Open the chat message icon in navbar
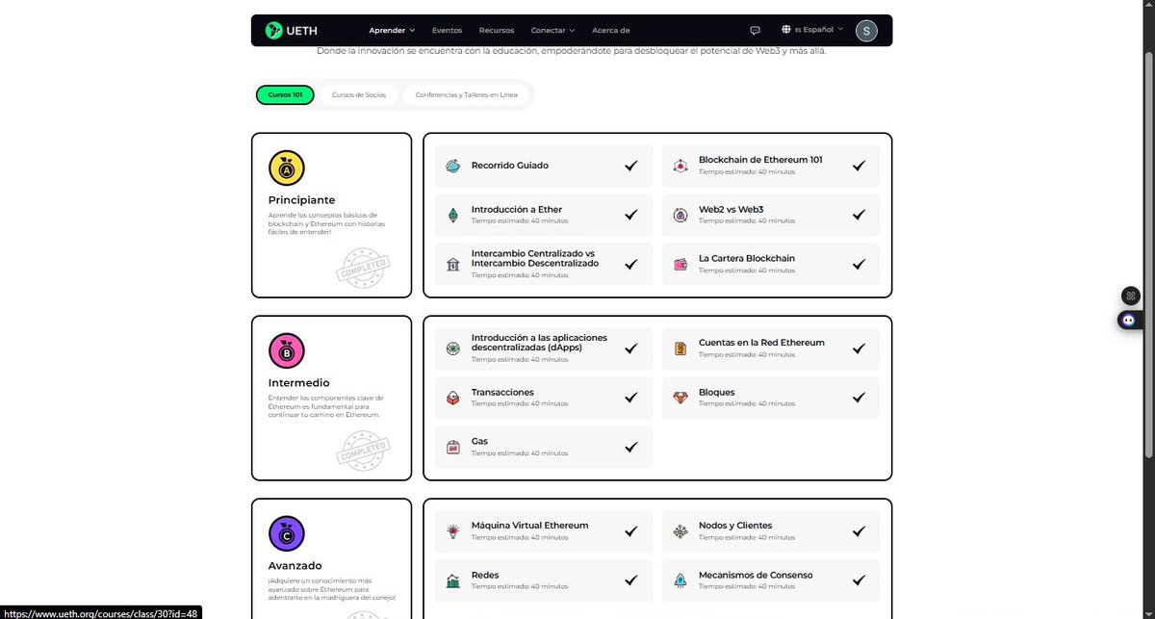Image resolution: width=1155 pixels, height=619 pixels. 756,31
